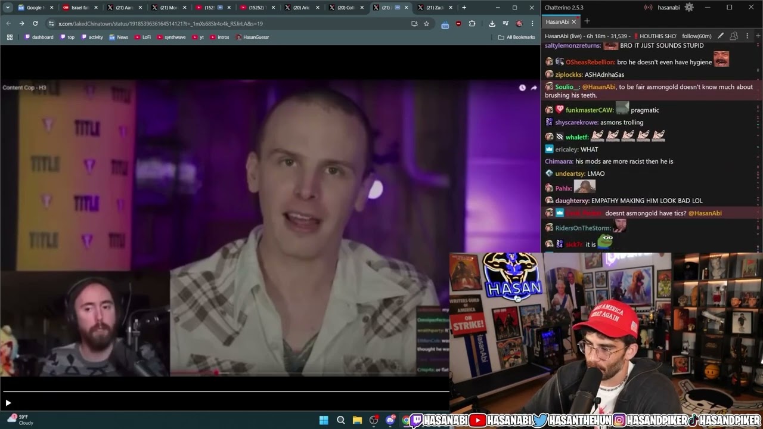Open the moderation mode sword icon
The height and width of the screenshot is (429, 763).
tap(720, 36)
